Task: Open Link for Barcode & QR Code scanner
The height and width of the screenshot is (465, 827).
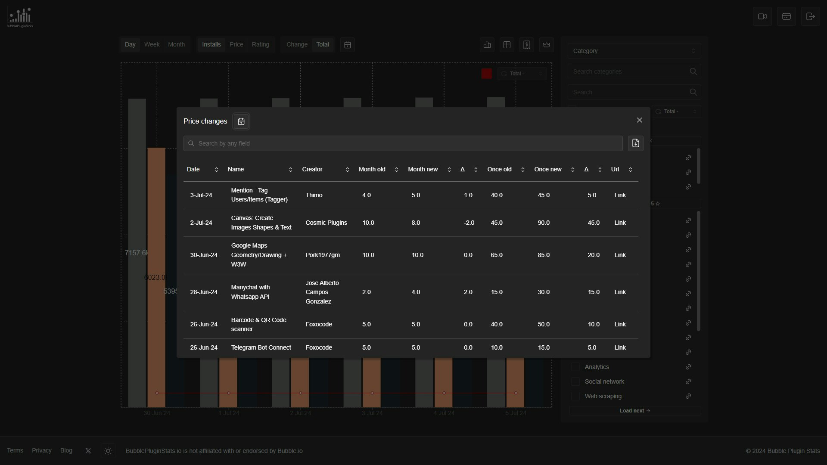Action: point(620,325)
